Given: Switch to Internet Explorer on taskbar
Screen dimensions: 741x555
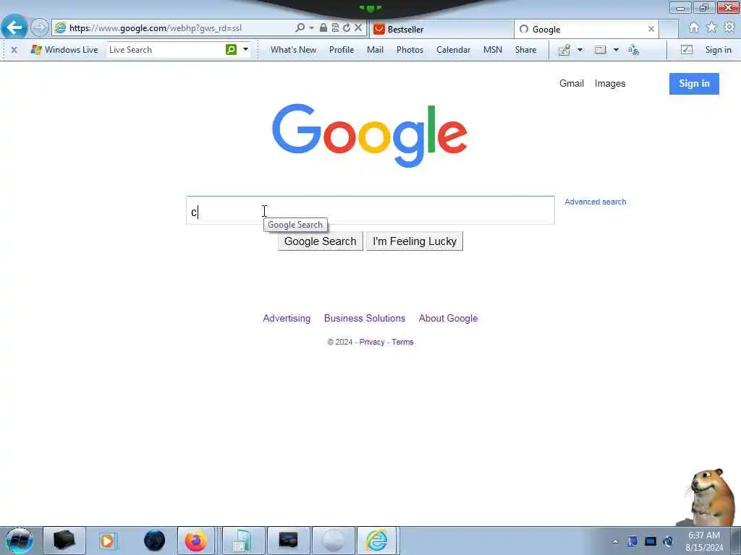Looking at the screenshot, I should click(x=376, y=541).
